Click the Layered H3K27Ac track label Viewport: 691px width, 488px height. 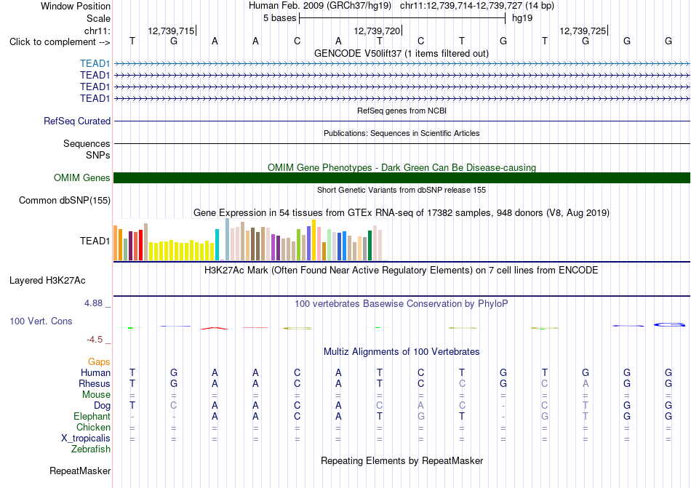[47, 281]
